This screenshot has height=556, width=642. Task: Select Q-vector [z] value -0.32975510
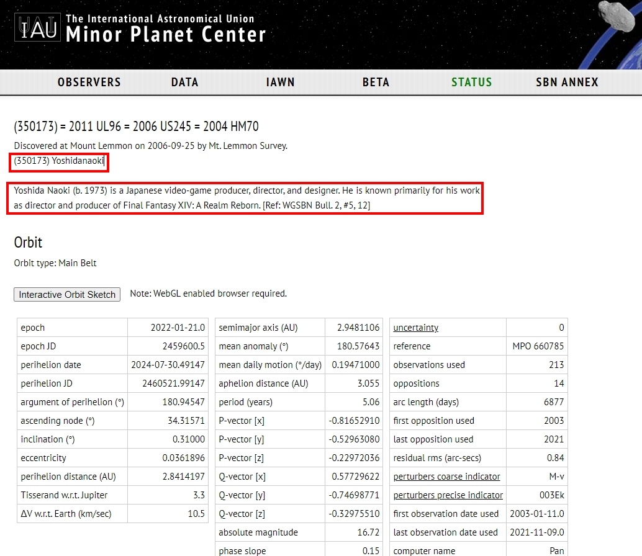pyautogui.click(x=354, y=514)
